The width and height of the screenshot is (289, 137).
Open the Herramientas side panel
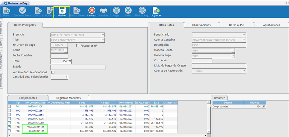click(1, 27)
